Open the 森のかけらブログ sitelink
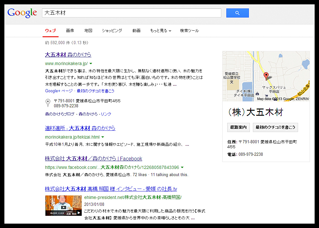Screen dimensions: 319x228 60,114
